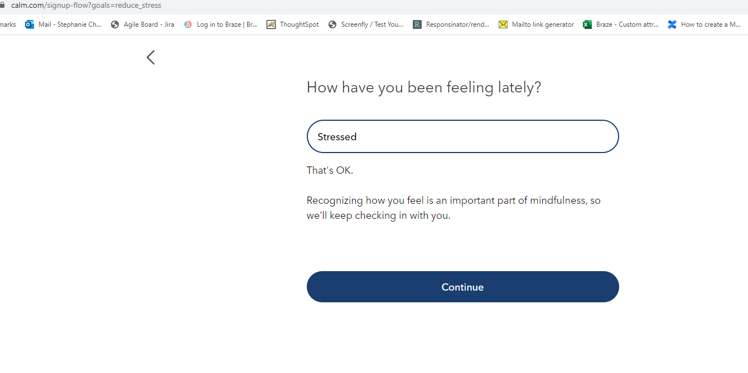
Task: Open the Responsinator bookmark R icon
Action: coord(417,24)
